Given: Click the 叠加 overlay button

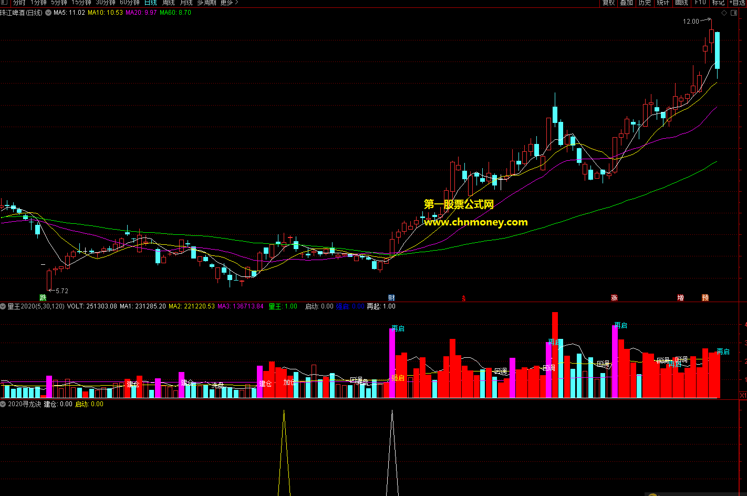Looking at the screenshot, I should (626, 3).
